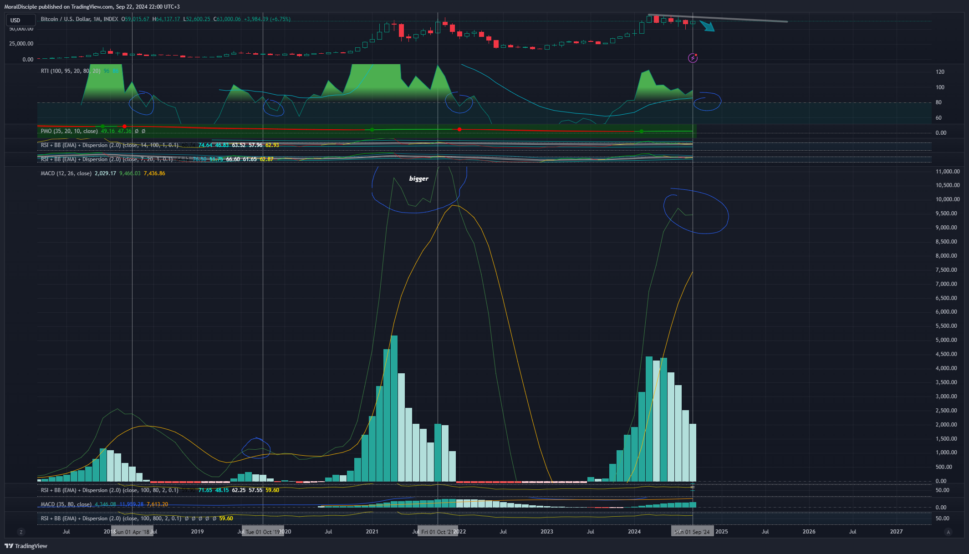Toggle the A auto-scale icon at bottom right
This screenshot has width=969, height=554.
949,532
